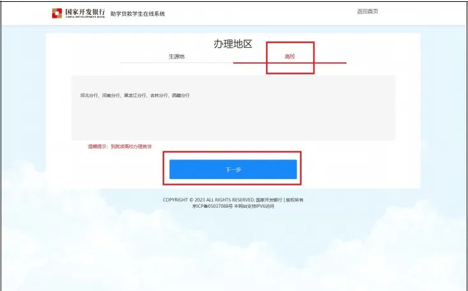
Task: Click the red 温馨提示 reminder text
Action: click(120, 146)
